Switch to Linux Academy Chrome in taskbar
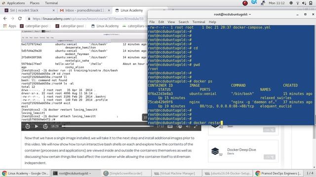 click(25, 173)
